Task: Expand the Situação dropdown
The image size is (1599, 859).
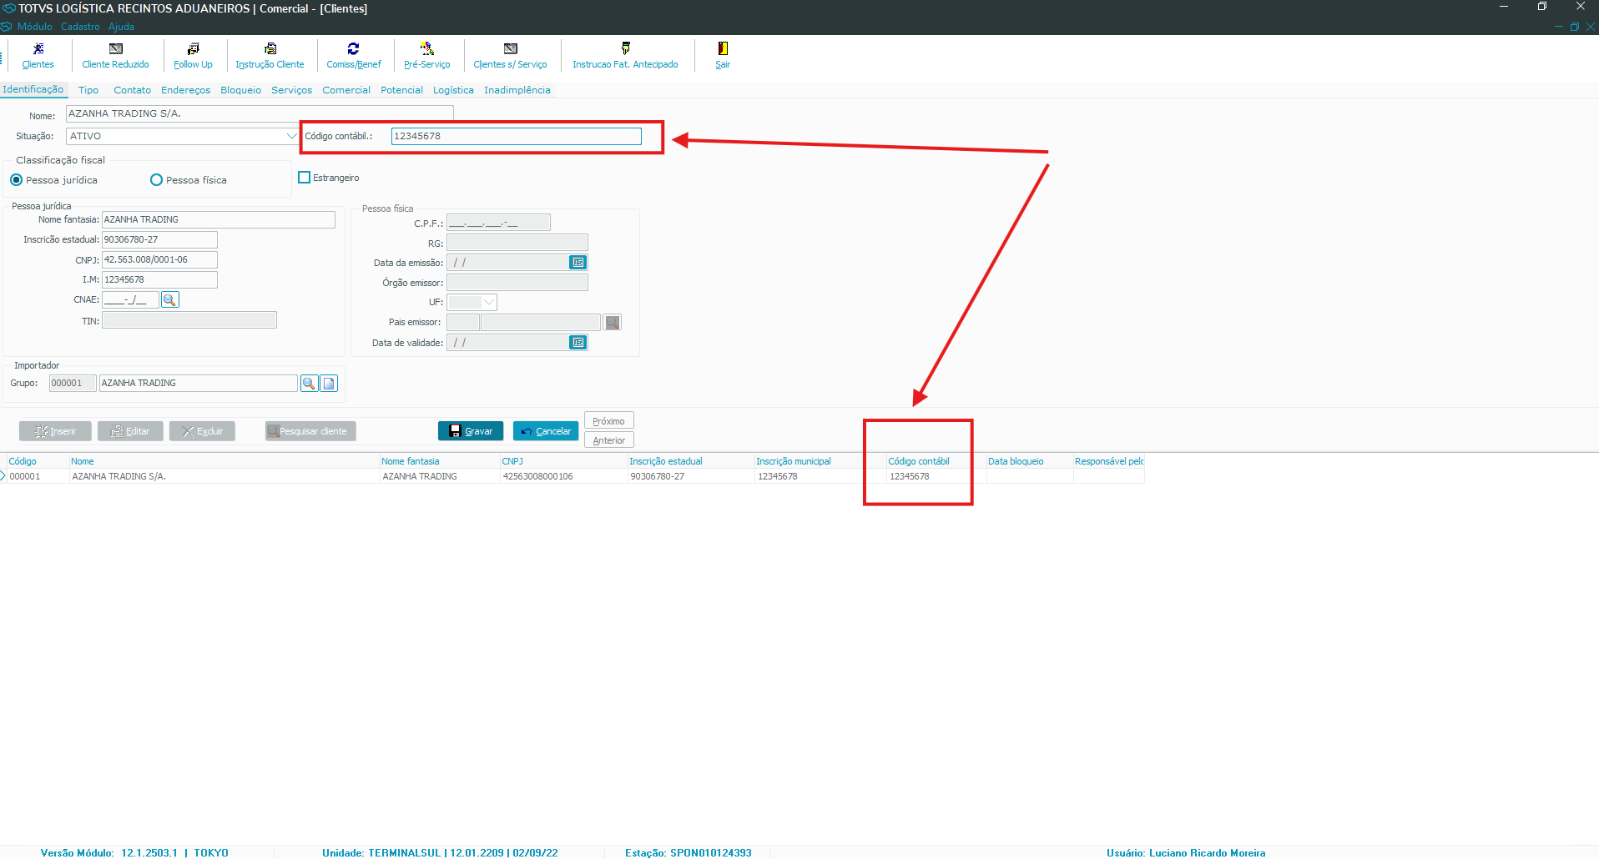Action: (291, 136)
